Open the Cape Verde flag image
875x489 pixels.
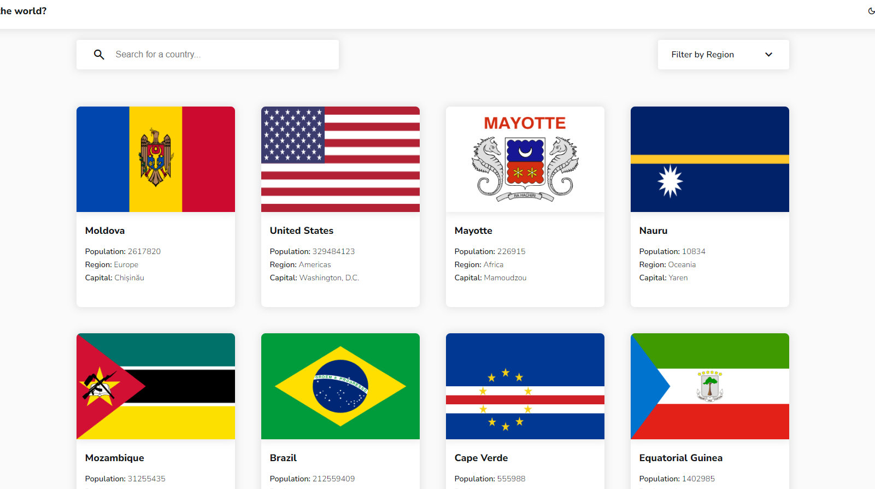coord(525,386)
